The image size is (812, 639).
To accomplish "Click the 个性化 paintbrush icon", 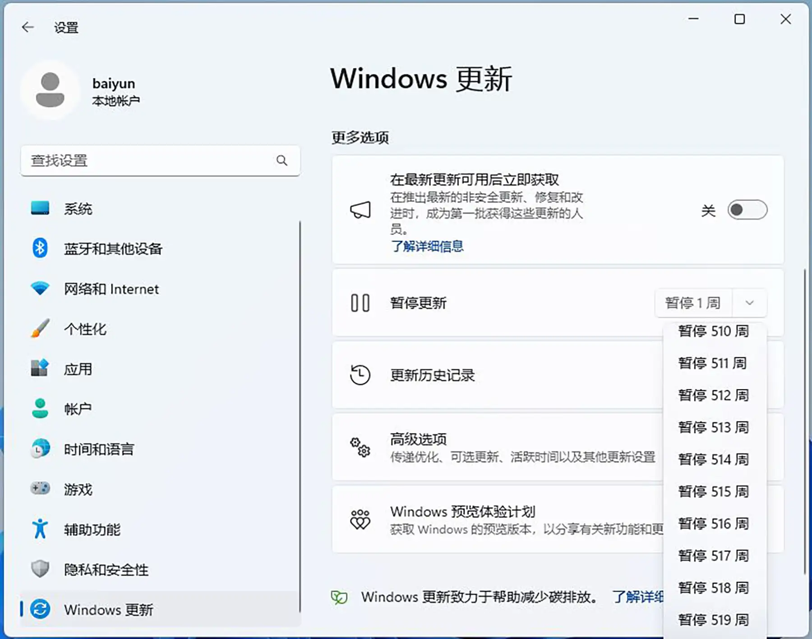I will 40,329.
